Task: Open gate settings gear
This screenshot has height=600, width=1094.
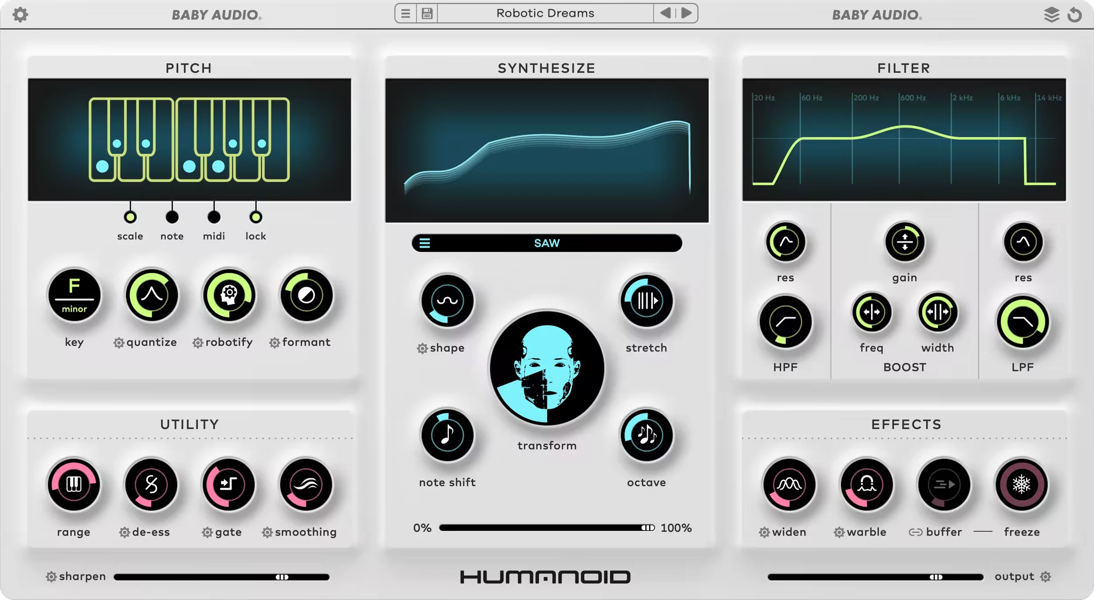Action: click(x=207, y=533)
